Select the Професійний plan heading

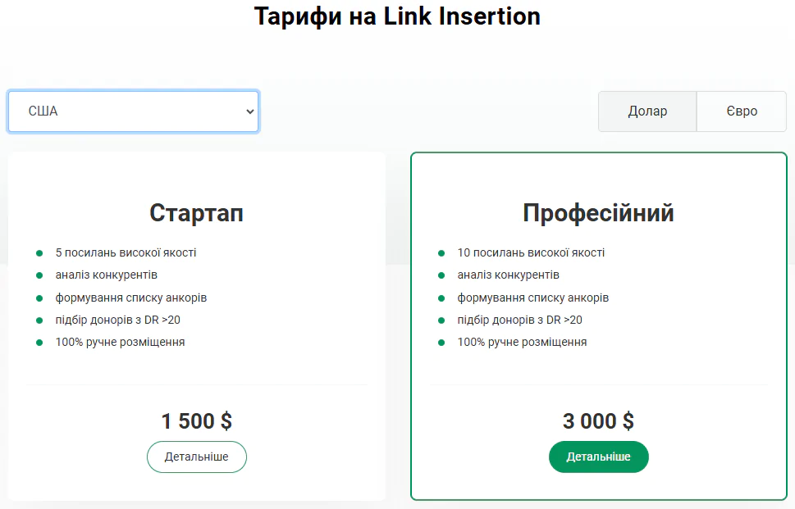coord(598,213)
